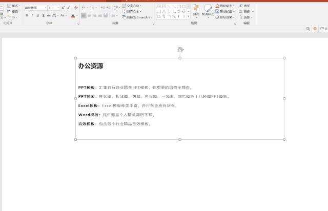This screenshot has width=328, height=211.
Task: Click rotation handle above text box
Action: click(x=180, y=50)
